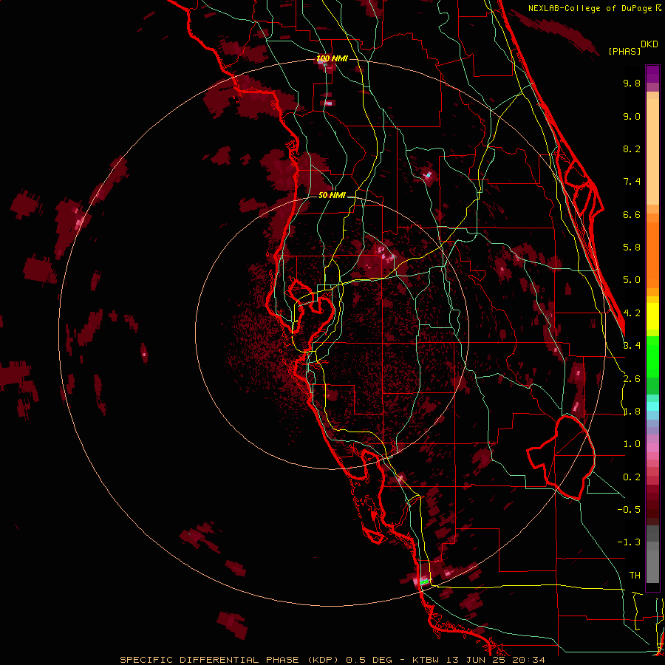Pick the cyan segment of the color bar
The height and width of the screenshot is (665, 665).
[652, 406]
